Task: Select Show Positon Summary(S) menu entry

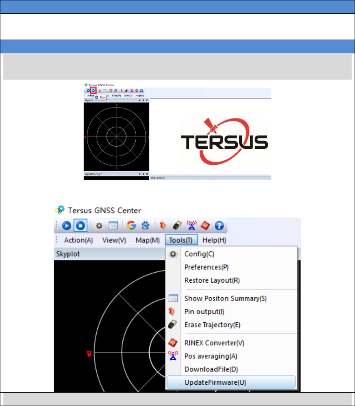Action: (231, 298)
